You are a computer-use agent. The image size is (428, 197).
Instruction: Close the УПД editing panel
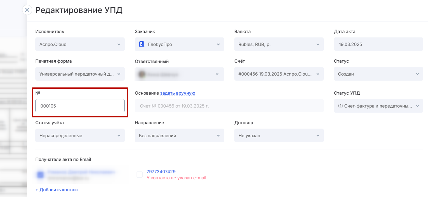[27, 10]
